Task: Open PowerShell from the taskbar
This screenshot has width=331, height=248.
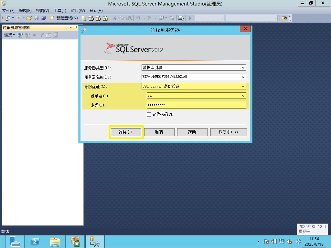Action: (35, 242)
